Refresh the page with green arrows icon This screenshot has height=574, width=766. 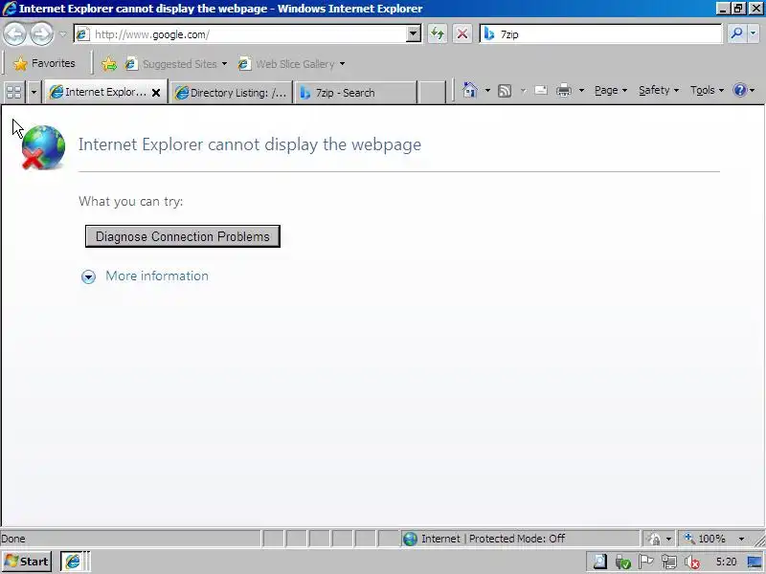click(438, 34)
